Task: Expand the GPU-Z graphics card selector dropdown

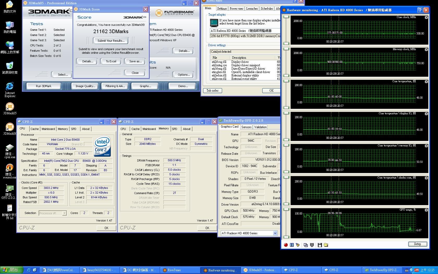Action: tap(275, 233)
